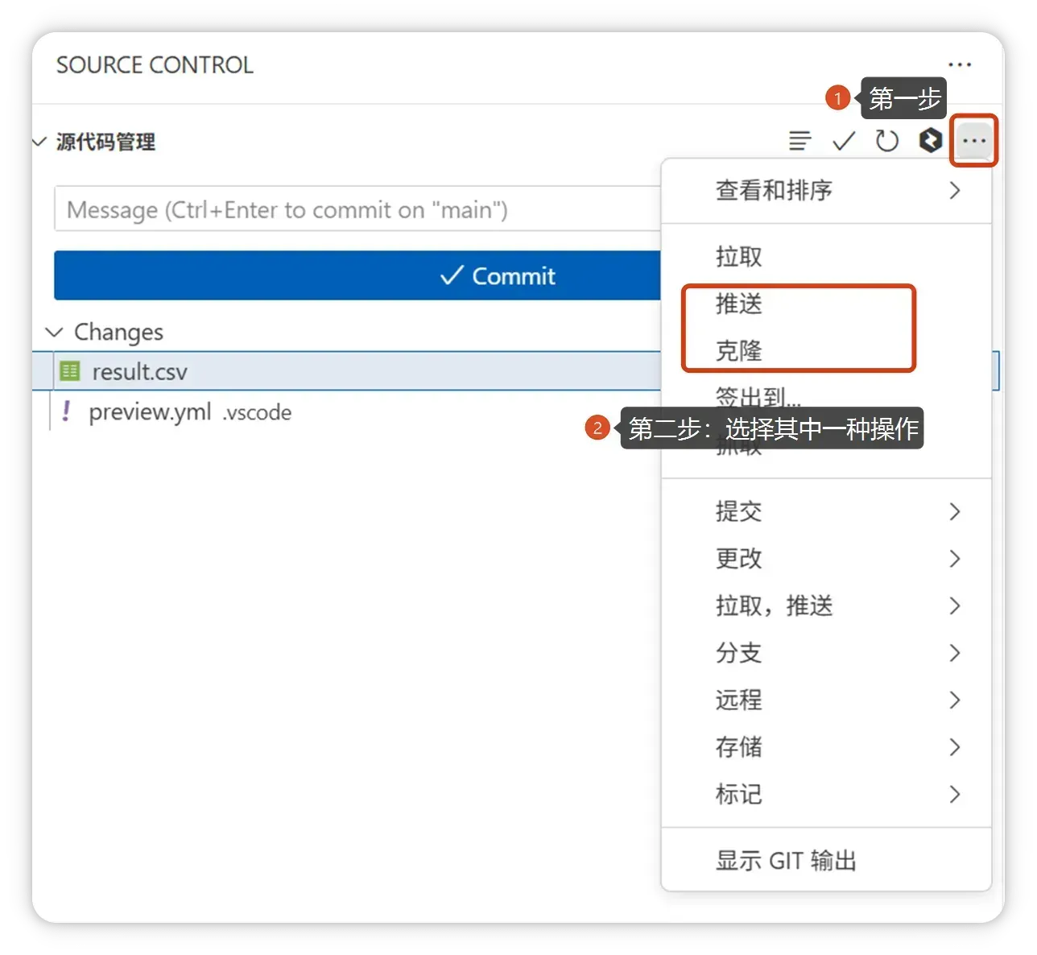Choose 克隆 in the context menu
The width and height of the screenshot is (1037, 955).
tap(738, 350)
